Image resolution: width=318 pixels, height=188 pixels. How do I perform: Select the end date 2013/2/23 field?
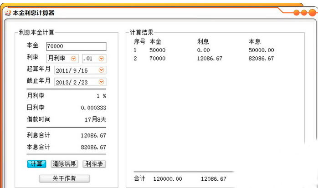[x=80, y=82]
